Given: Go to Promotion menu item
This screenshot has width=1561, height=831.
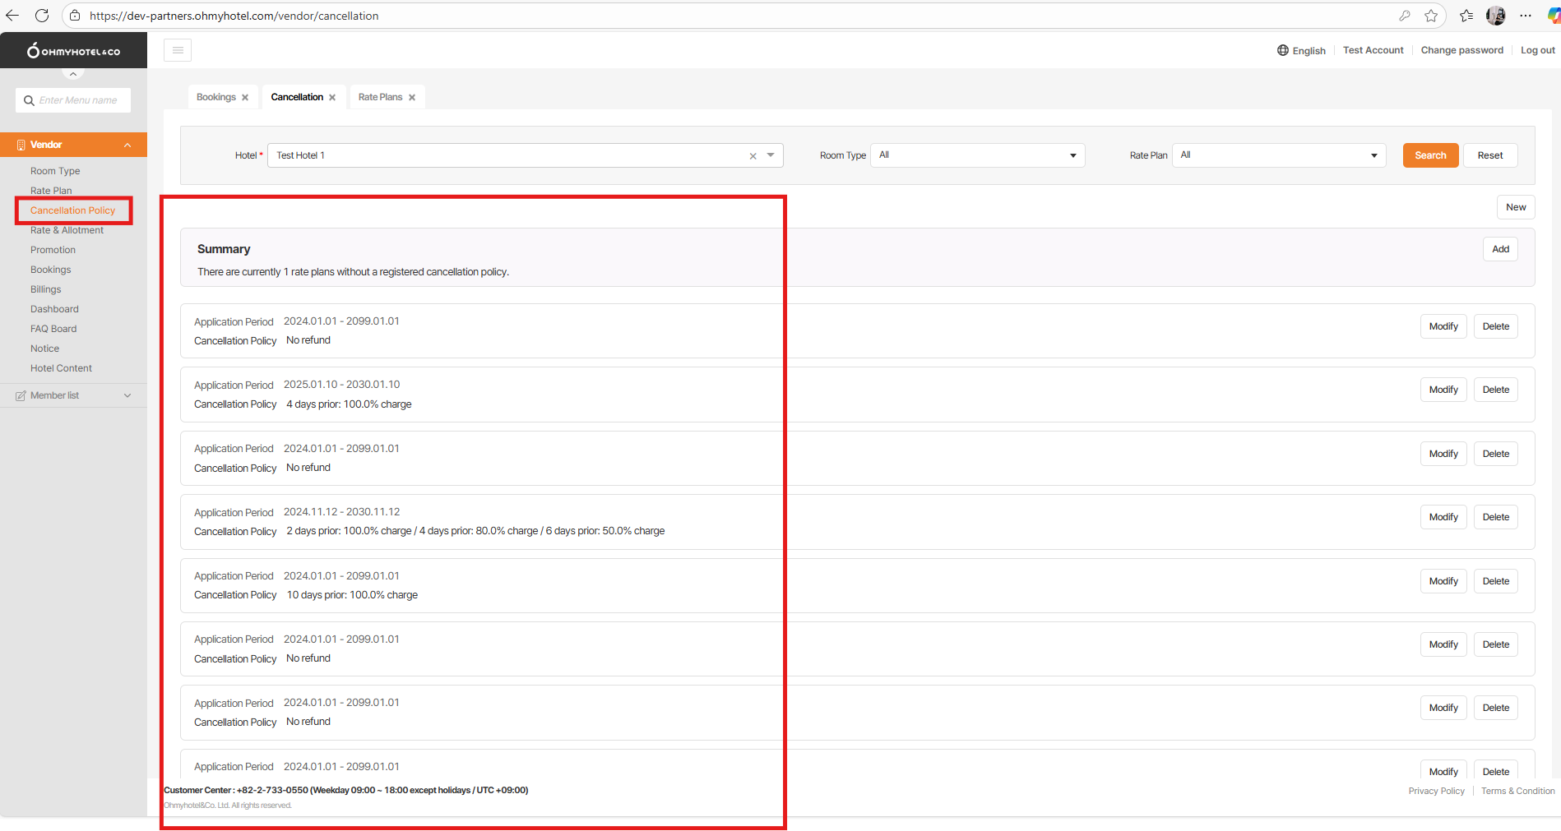Looking at the screenshot, I should [53, 250].
